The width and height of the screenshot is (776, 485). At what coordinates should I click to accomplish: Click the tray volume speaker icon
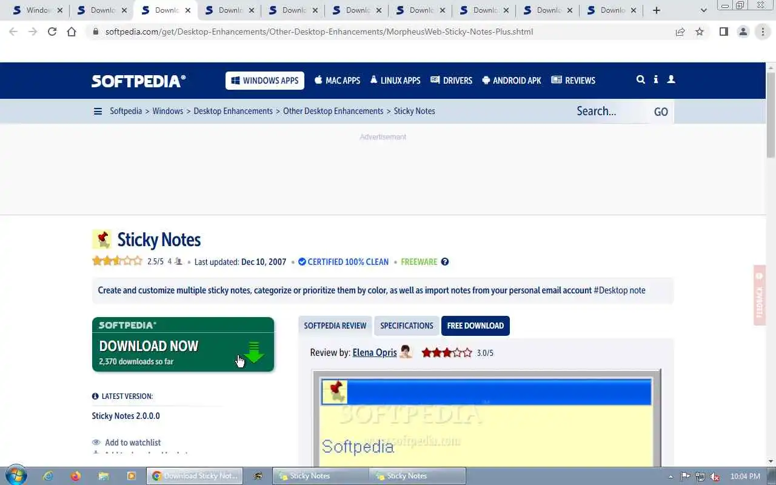tap(715, 477)
